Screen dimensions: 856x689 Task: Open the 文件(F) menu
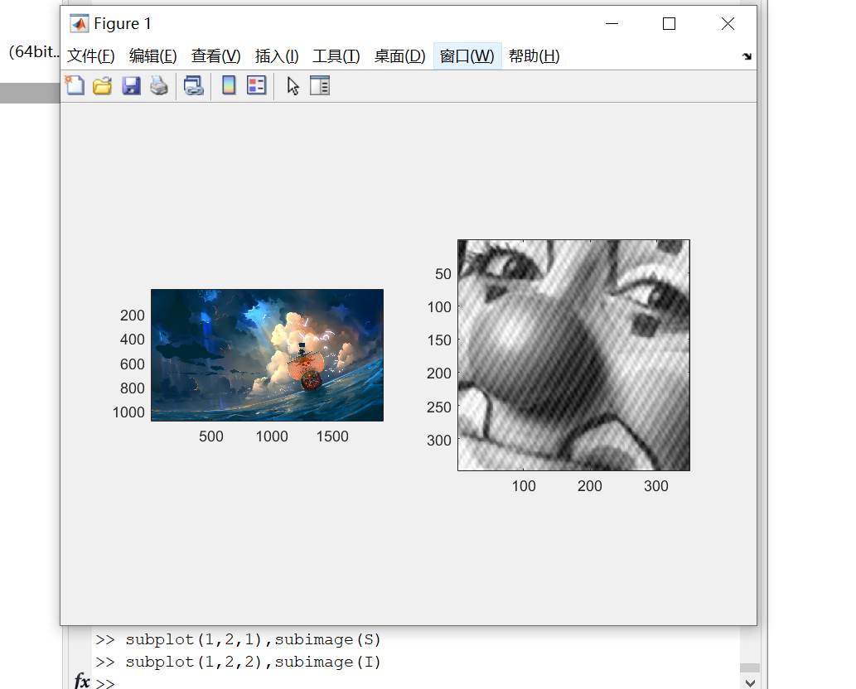pyautogui.click(x=90, y=56)
